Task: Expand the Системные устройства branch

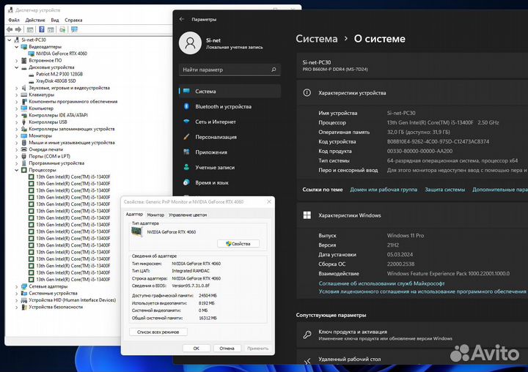Action: pyautogui.click(x=16, y=294)
